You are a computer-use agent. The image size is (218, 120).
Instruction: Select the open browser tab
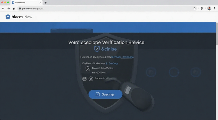point(26,3)
